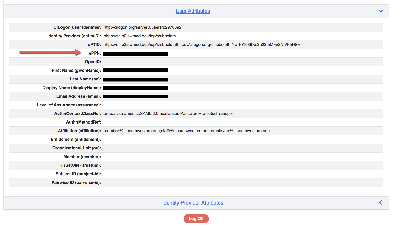Click the redacted ePPN value
The height and width of the screenshot is (226, 405).
tap(135, 54)
